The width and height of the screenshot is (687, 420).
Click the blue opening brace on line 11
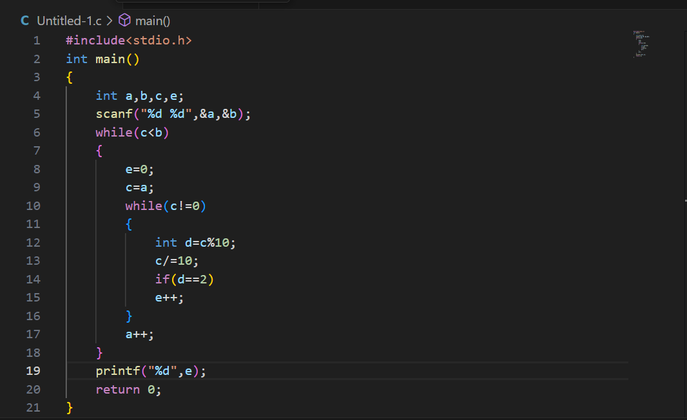click(x=129, y=224)
